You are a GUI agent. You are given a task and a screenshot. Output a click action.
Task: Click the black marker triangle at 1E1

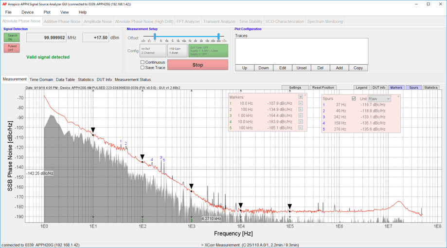[x=93, y=131]
